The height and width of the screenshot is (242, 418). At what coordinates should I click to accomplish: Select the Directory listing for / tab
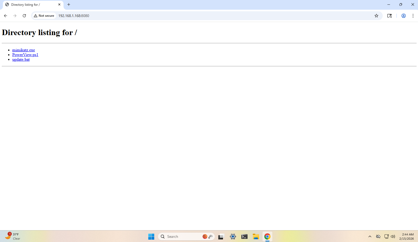click(29, 5)
